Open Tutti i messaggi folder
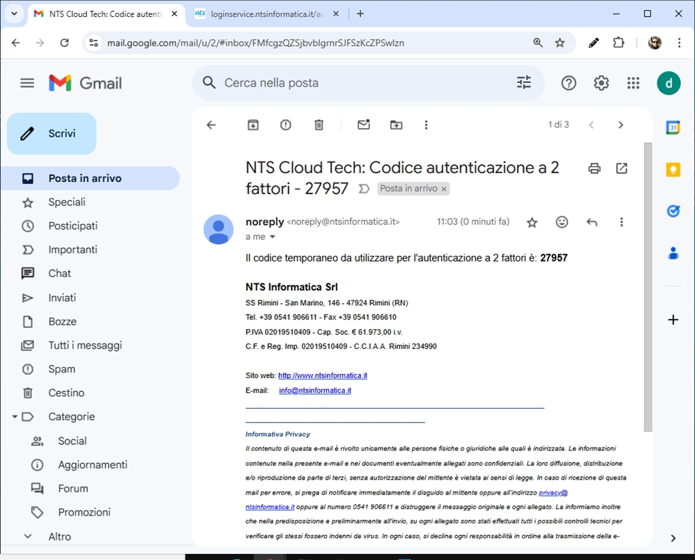Viewport: 695px width, 560px height. 90,345
